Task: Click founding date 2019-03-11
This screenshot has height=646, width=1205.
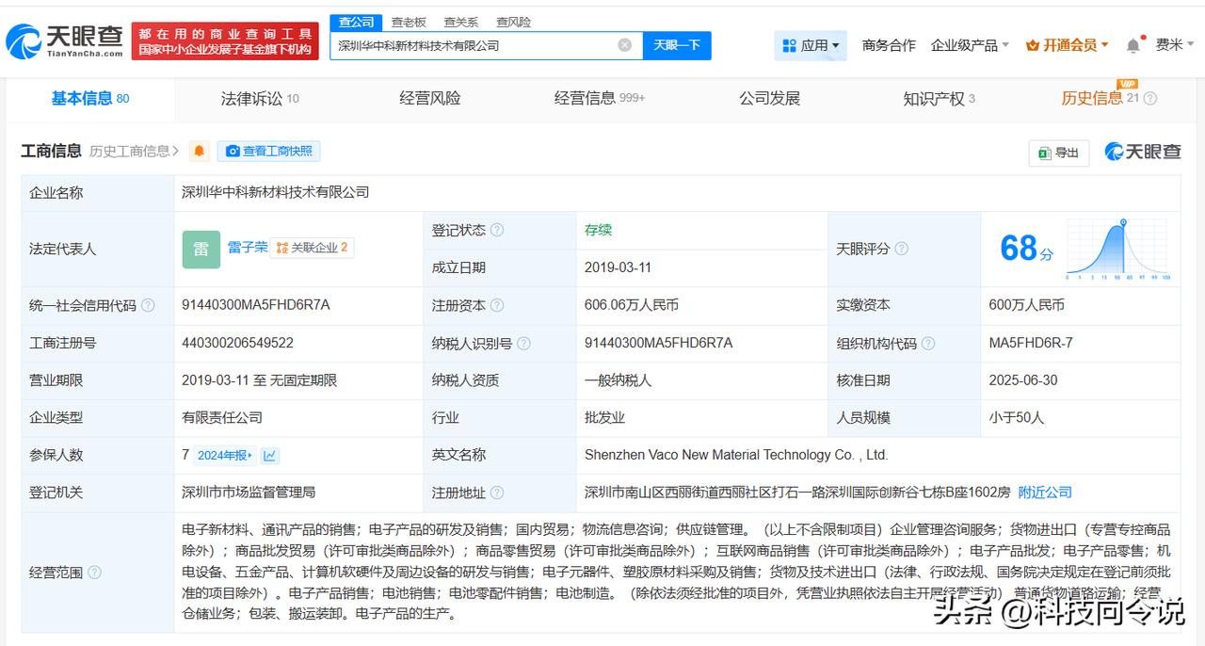Action: tap(619, 267)
